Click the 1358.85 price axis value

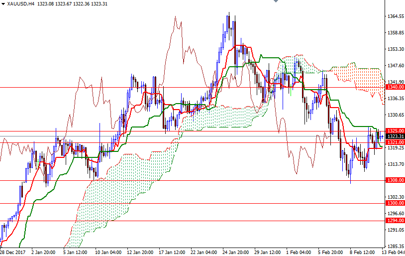point(396,33)
